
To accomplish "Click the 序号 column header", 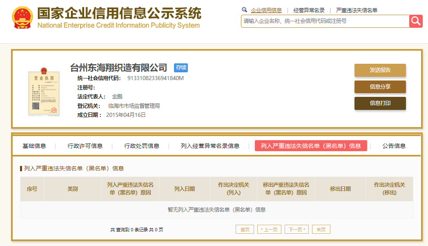I will pos(32,189).
